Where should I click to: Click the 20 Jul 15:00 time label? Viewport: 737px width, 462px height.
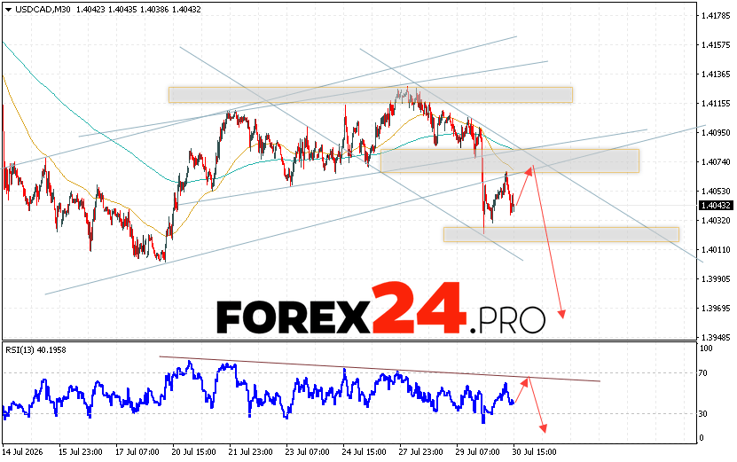tap(194, 452)
